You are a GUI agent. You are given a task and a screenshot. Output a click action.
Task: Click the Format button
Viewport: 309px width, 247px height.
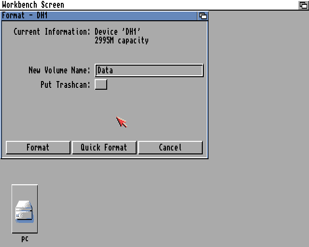coord(38,147)
